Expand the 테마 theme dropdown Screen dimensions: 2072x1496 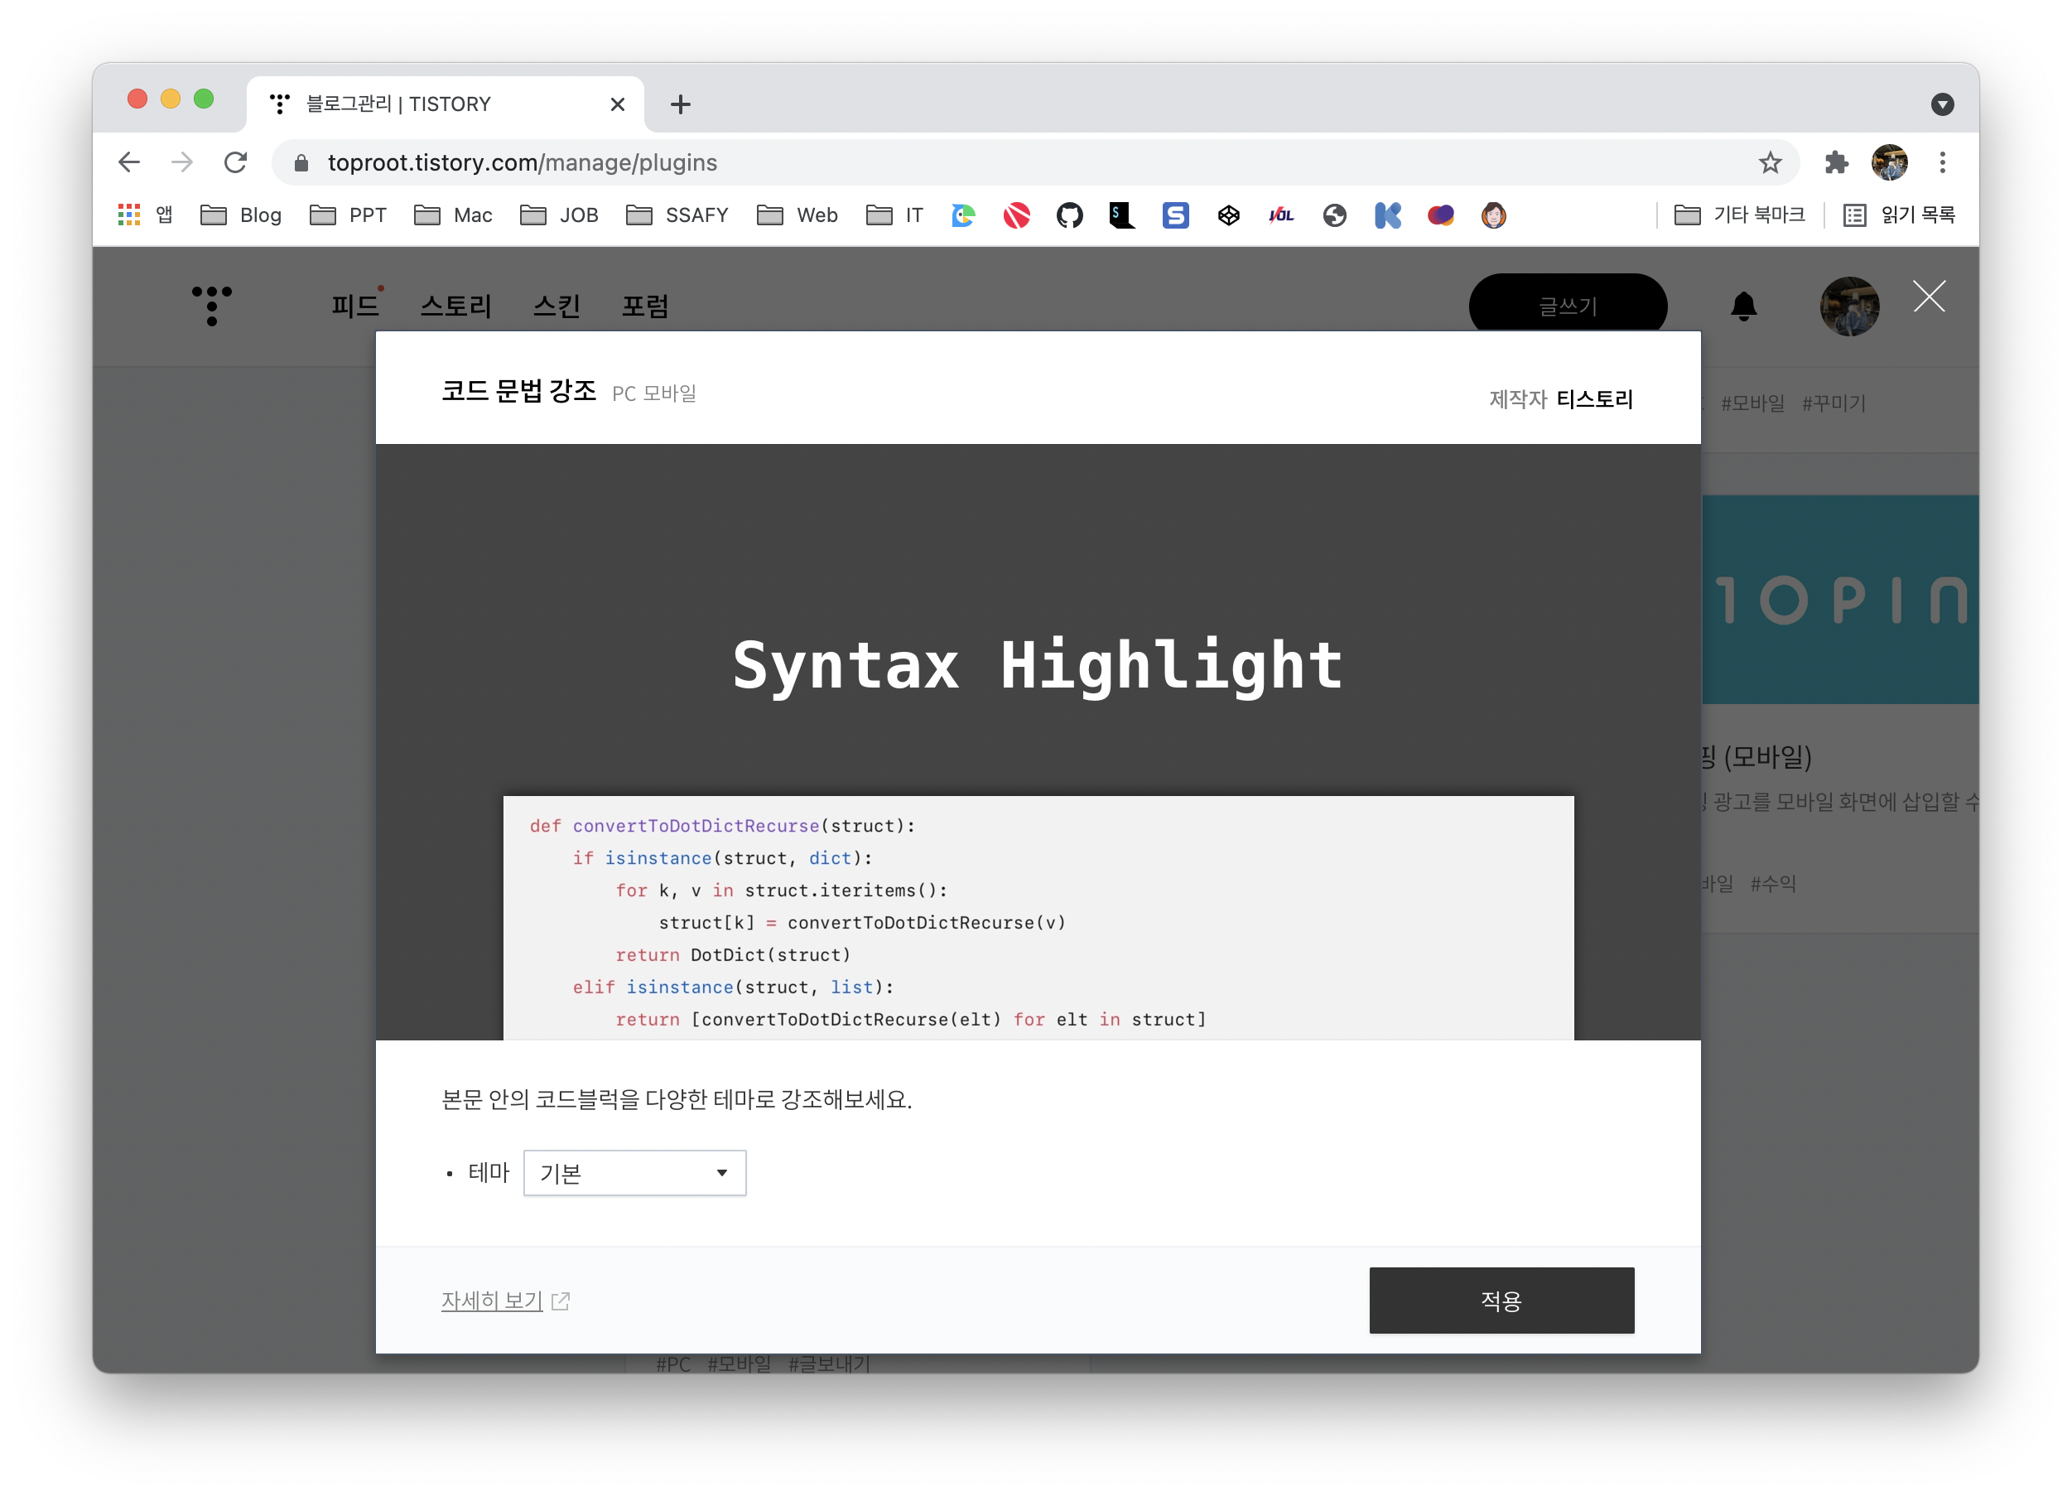[x=634, y=1172]
